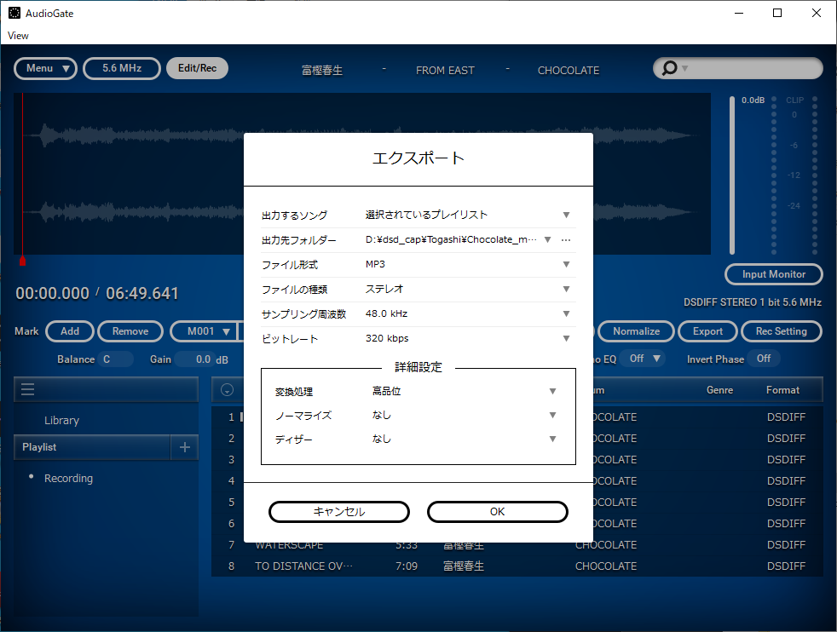Add a new playlist with plus icon
837x632 pixels.
[185, 447]
